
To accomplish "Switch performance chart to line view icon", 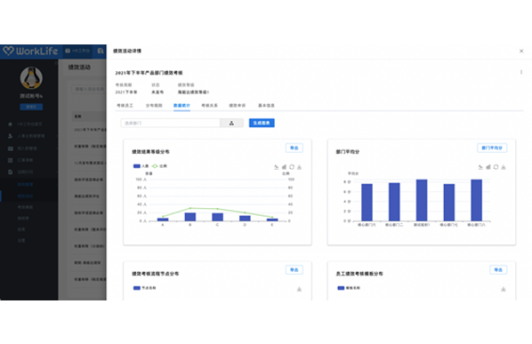I will (276, 167).
